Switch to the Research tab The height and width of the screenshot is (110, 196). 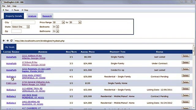click(x=47, y=16)
